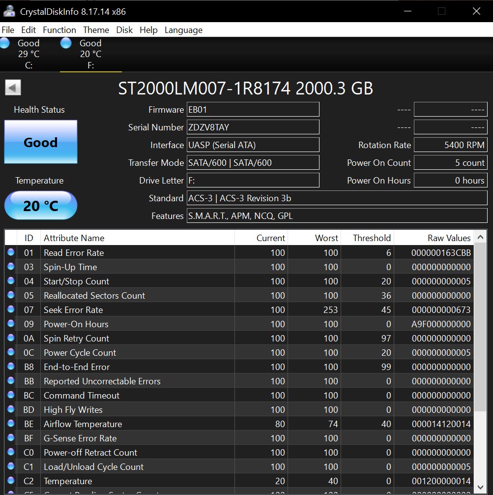Click status orb for Read Error Rate
Screen dimensions: 493x495
(11, 252)
